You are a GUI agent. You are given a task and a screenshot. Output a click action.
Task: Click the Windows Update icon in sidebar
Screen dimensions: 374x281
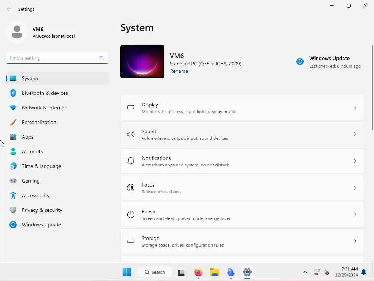(13, 225)
